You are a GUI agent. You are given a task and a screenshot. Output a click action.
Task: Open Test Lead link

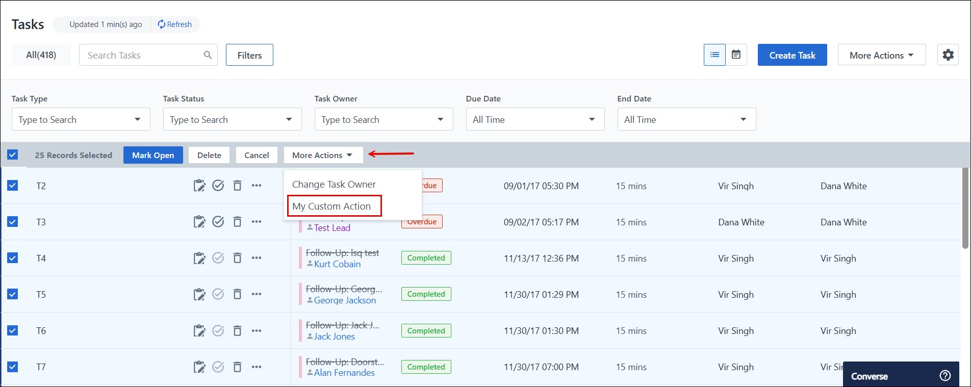332,228
